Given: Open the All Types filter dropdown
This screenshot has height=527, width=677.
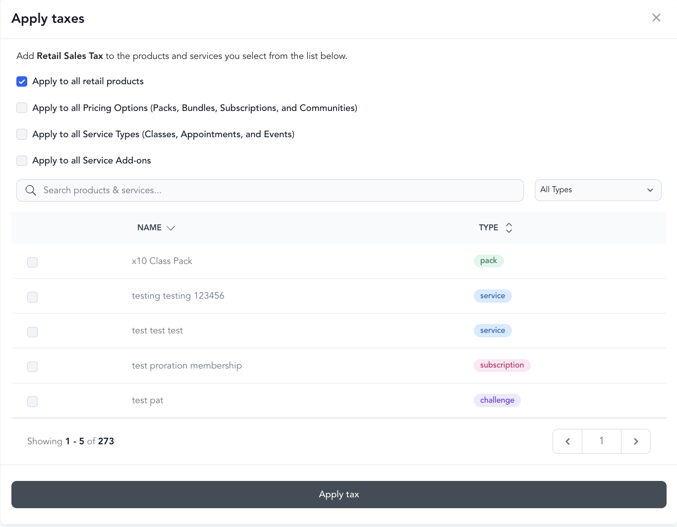Looking at the screenshot, I should pyautogui.click(x=598, y=190).
